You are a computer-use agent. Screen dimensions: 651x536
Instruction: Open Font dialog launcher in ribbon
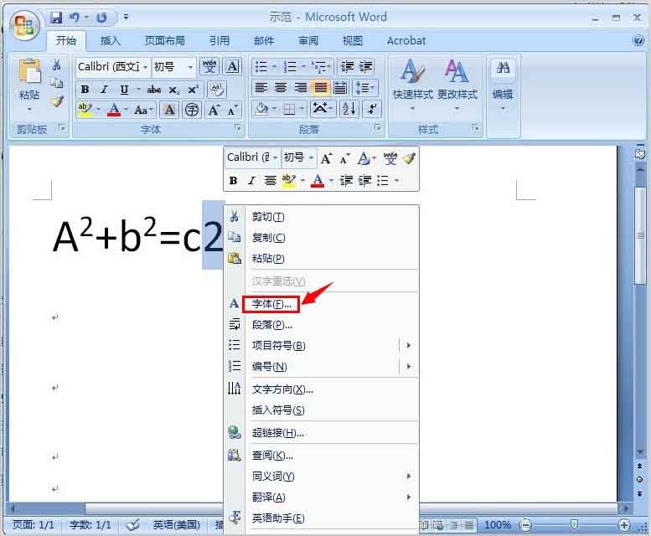tap(238, 127)
